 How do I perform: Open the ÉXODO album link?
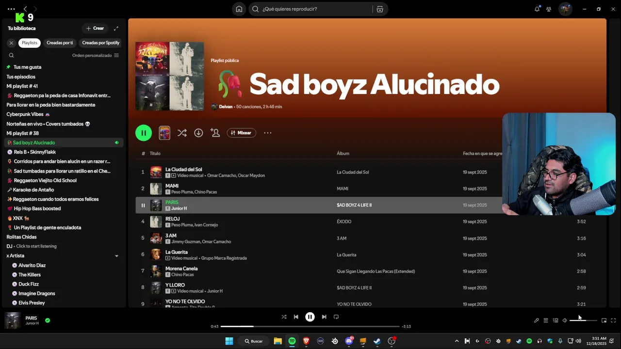click(344, 222)
